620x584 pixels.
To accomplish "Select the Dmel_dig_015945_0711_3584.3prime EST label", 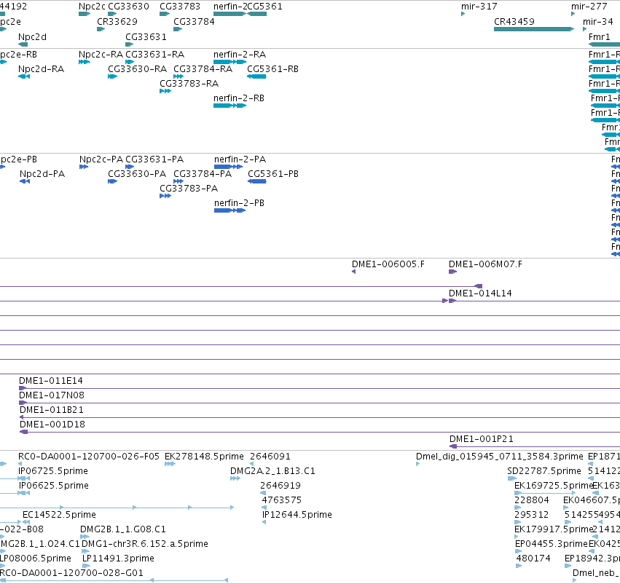I will (x=499, y=457).
